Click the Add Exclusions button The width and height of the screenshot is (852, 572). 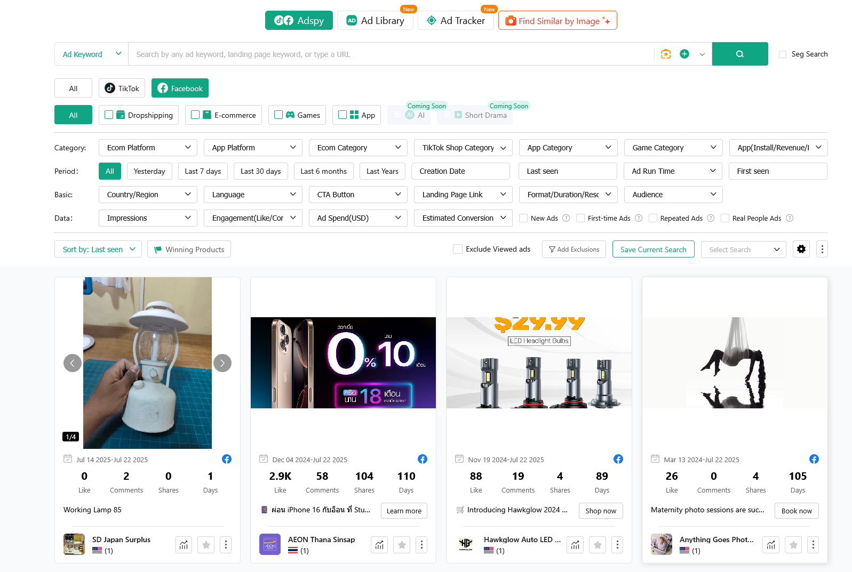(x=574, y=249)
